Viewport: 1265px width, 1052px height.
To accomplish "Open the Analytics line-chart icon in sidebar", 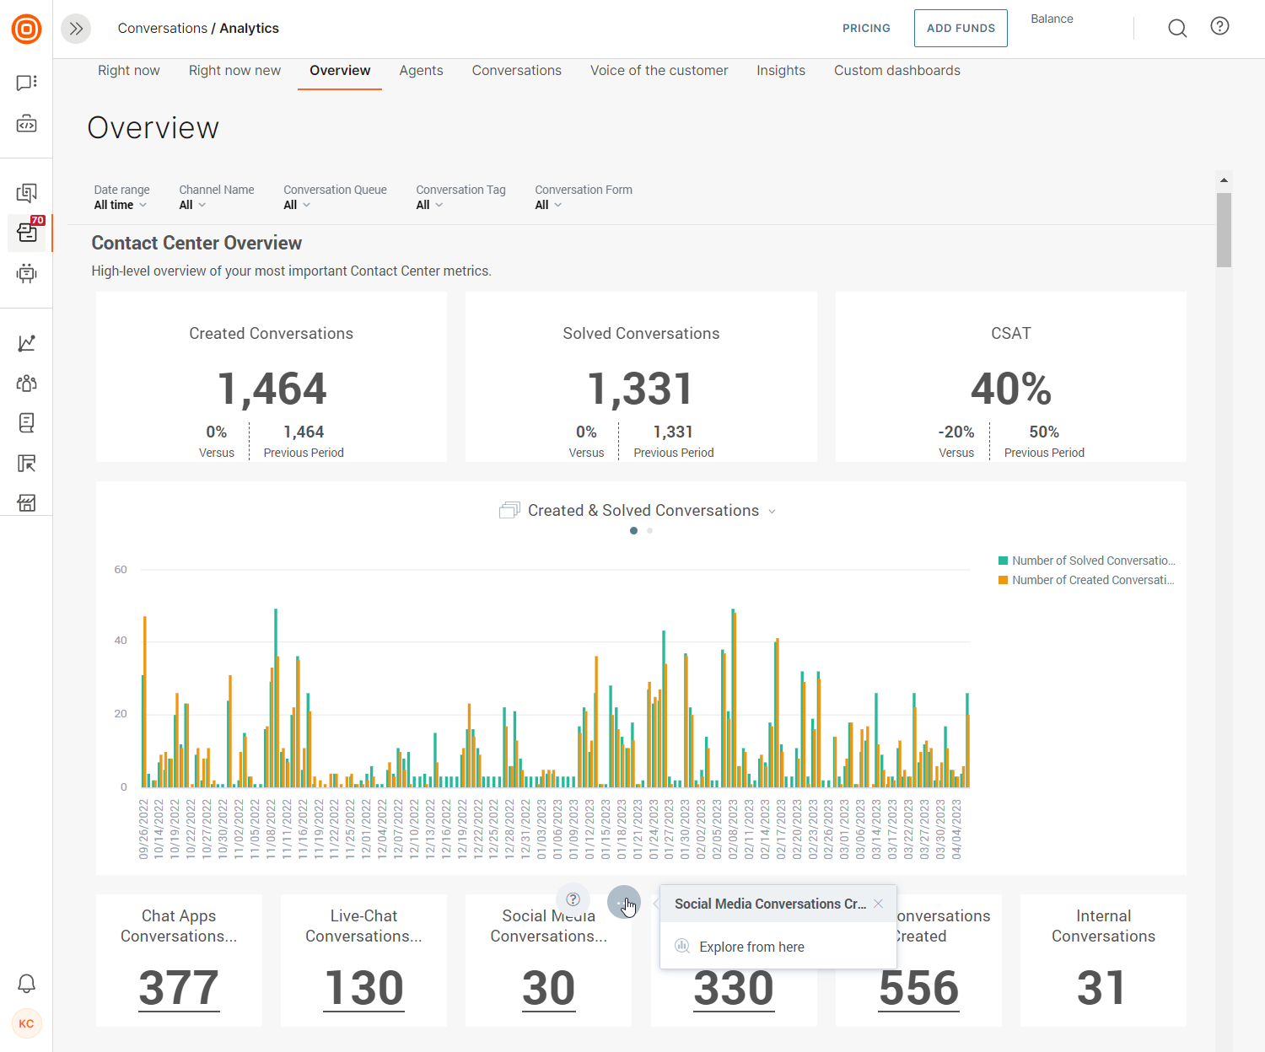I will (26, 343).
